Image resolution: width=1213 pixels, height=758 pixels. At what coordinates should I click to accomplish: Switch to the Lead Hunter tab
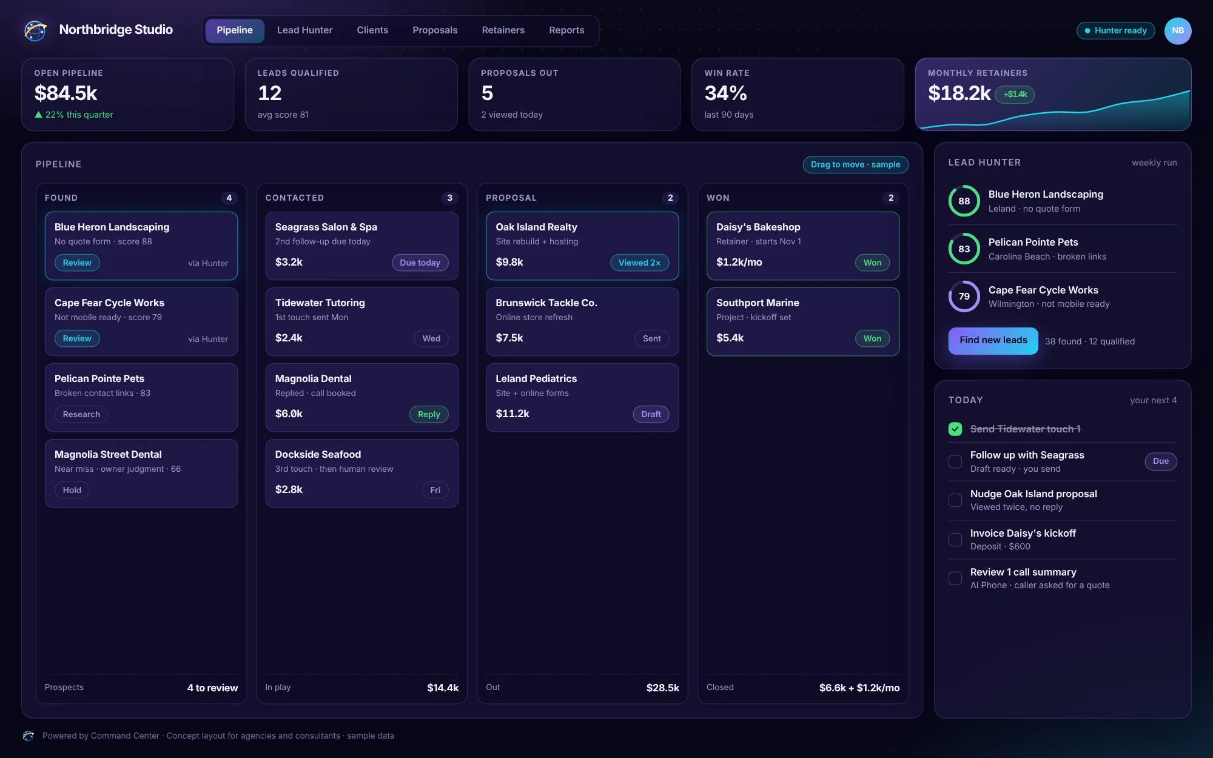click(304, 30)
